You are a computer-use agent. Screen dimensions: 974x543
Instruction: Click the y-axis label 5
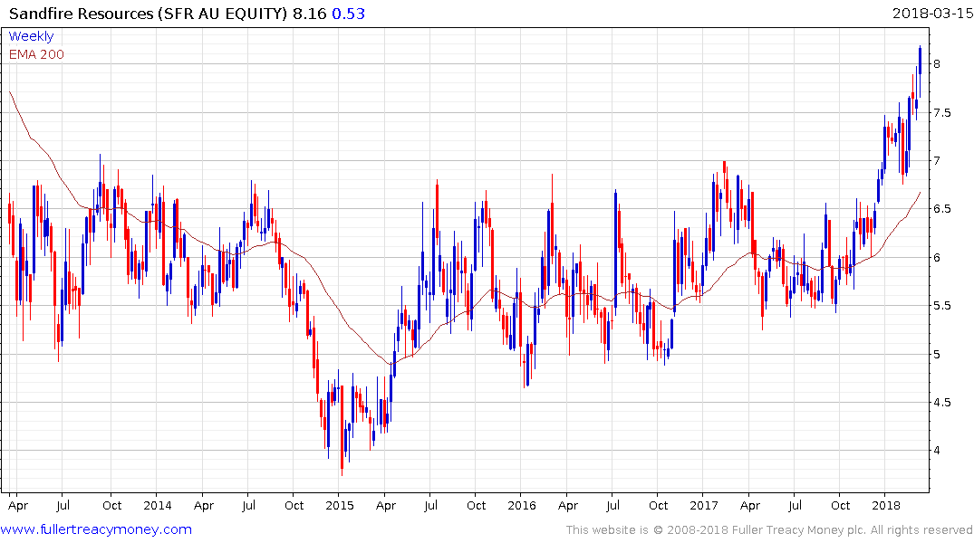pos(937,355)
